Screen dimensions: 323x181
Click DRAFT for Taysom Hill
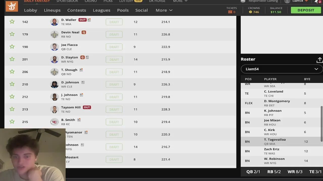click(114, 109)
